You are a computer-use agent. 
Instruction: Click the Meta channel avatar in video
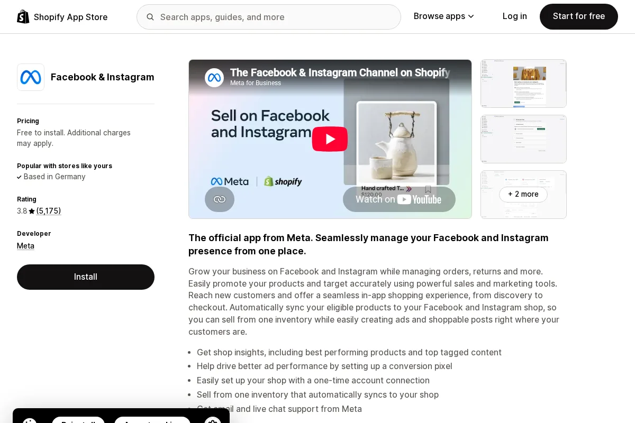[214, 78]
